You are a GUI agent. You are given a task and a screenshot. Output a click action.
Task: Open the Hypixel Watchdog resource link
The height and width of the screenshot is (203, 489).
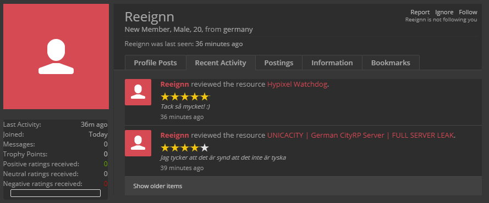[x=297, y=84]
